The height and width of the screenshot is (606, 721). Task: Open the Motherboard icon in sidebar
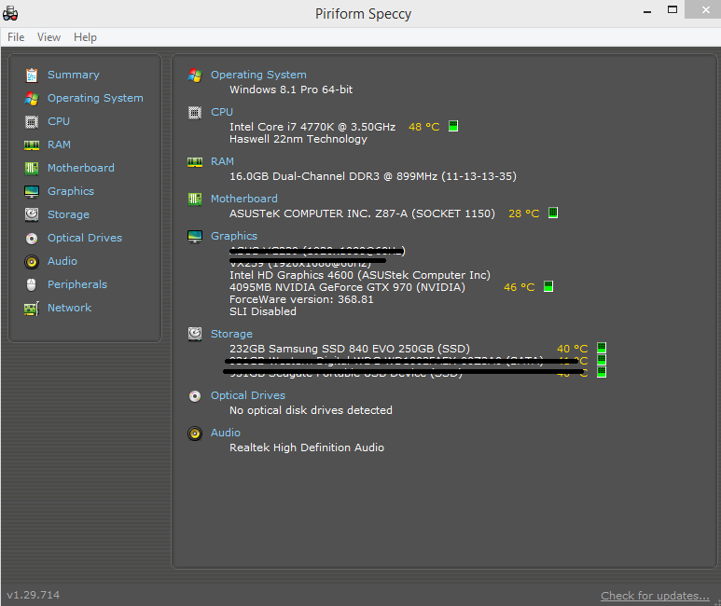32,168
